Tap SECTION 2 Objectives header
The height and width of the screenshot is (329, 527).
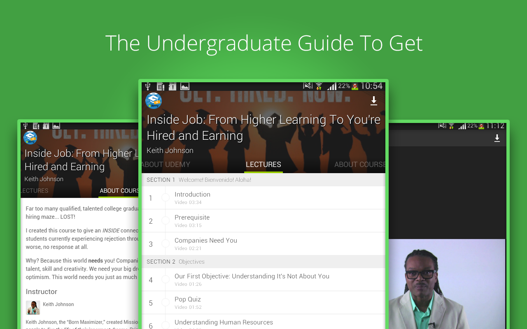point(263,262)
